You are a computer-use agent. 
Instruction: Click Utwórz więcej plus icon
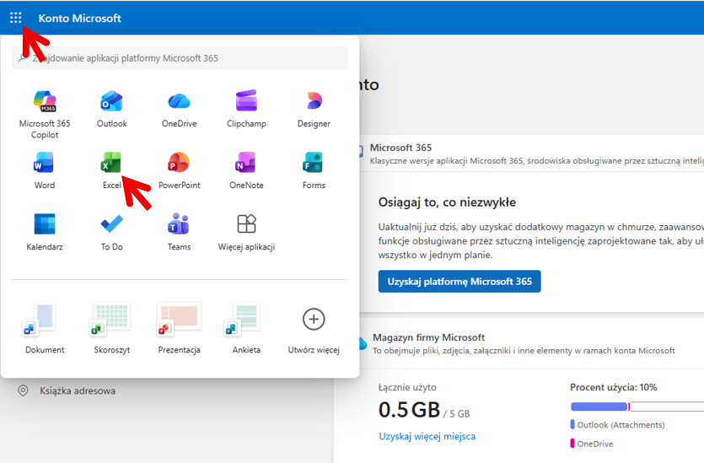[314, 320]
